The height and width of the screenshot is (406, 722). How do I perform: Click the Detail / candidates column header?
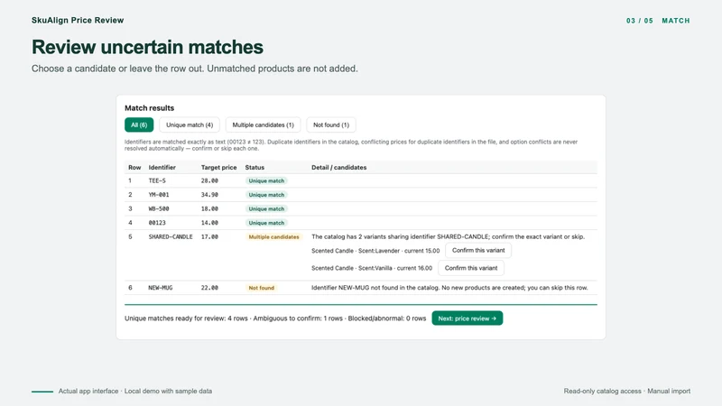point(339,168)
